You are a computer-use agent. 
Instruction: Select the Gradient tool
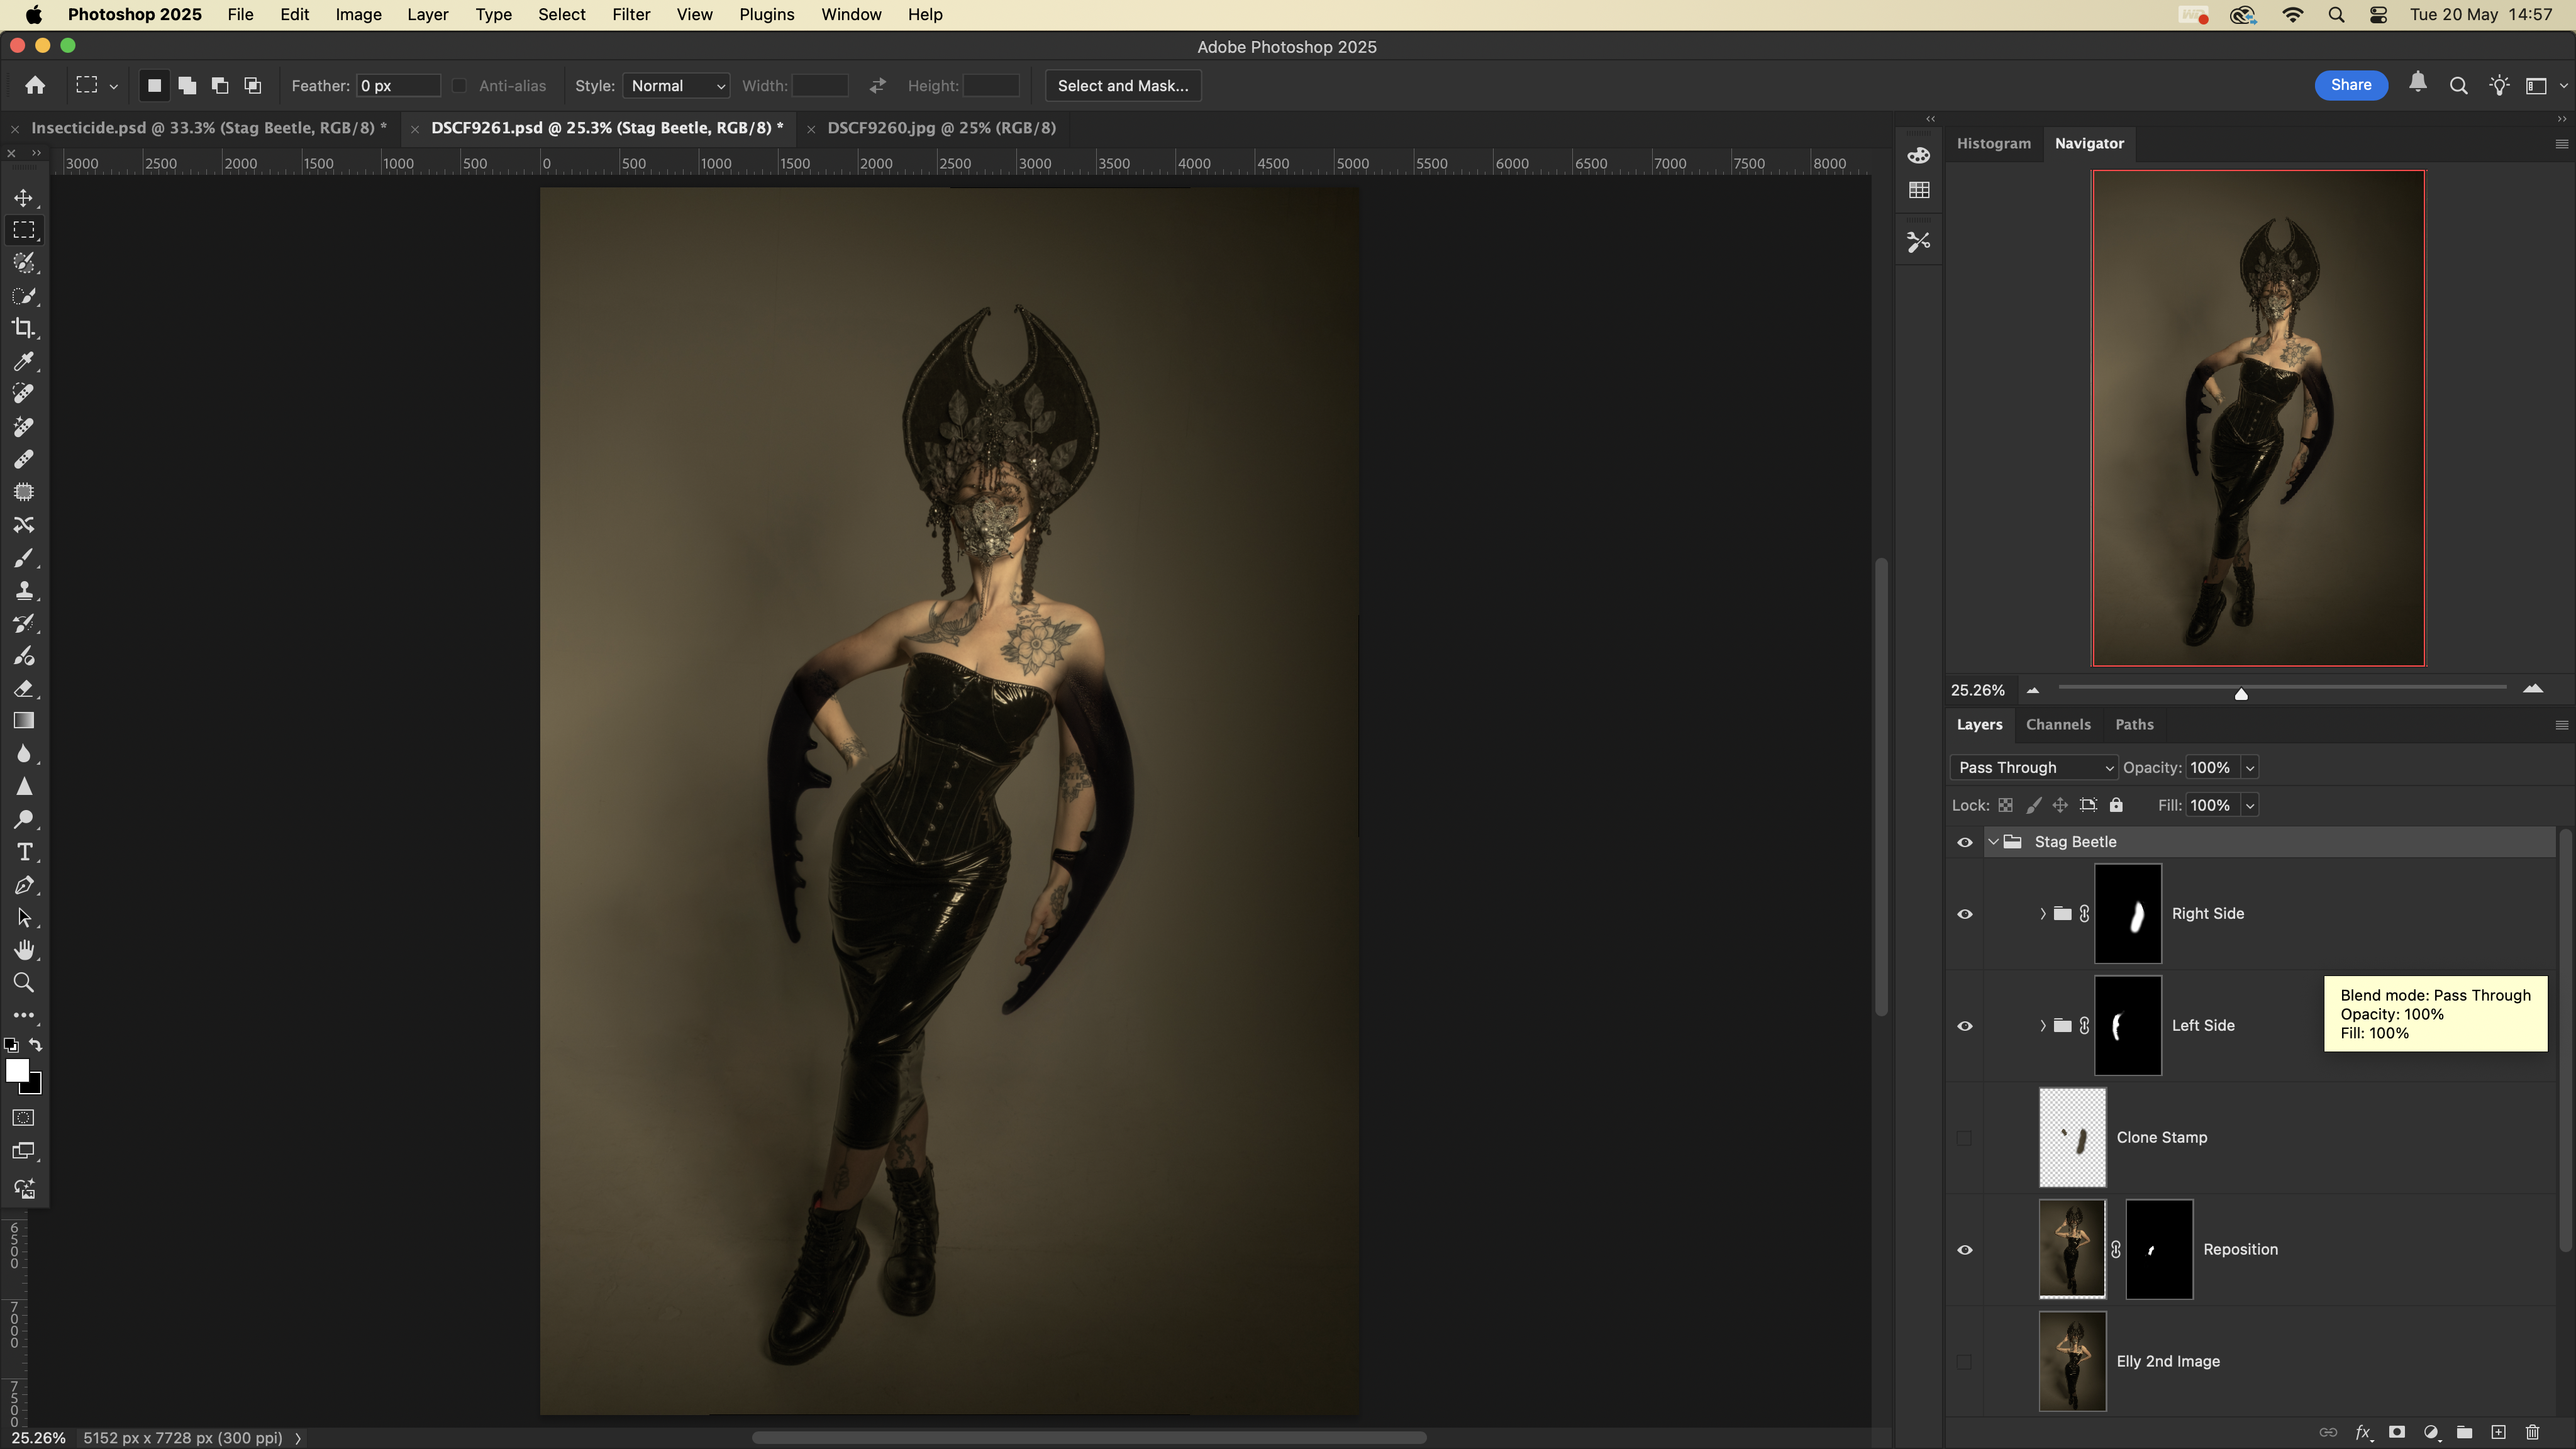(24, 721)
